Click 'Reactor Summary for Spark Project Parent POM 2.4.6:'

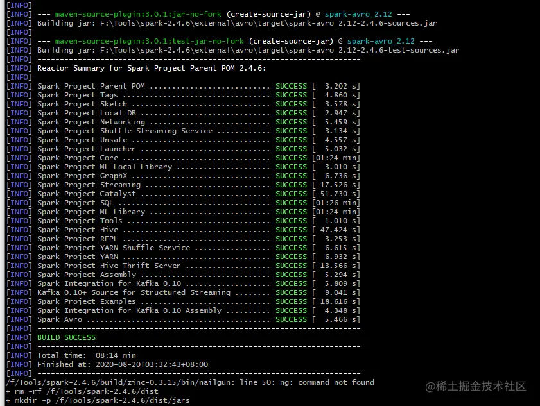click(x=152, y=68)
